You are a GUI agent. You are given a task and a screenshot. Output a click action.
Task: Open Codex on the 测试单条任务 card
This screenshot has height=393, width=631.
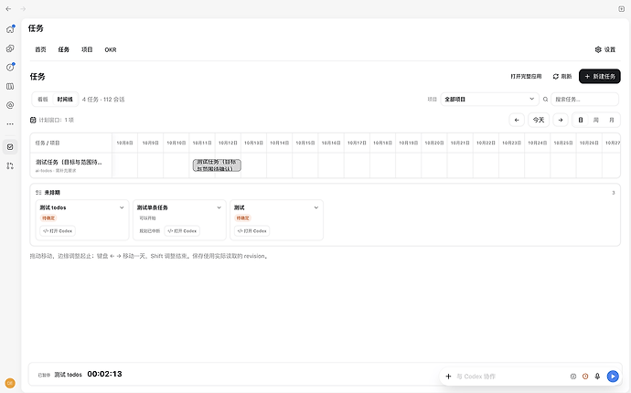pos(182,231)
